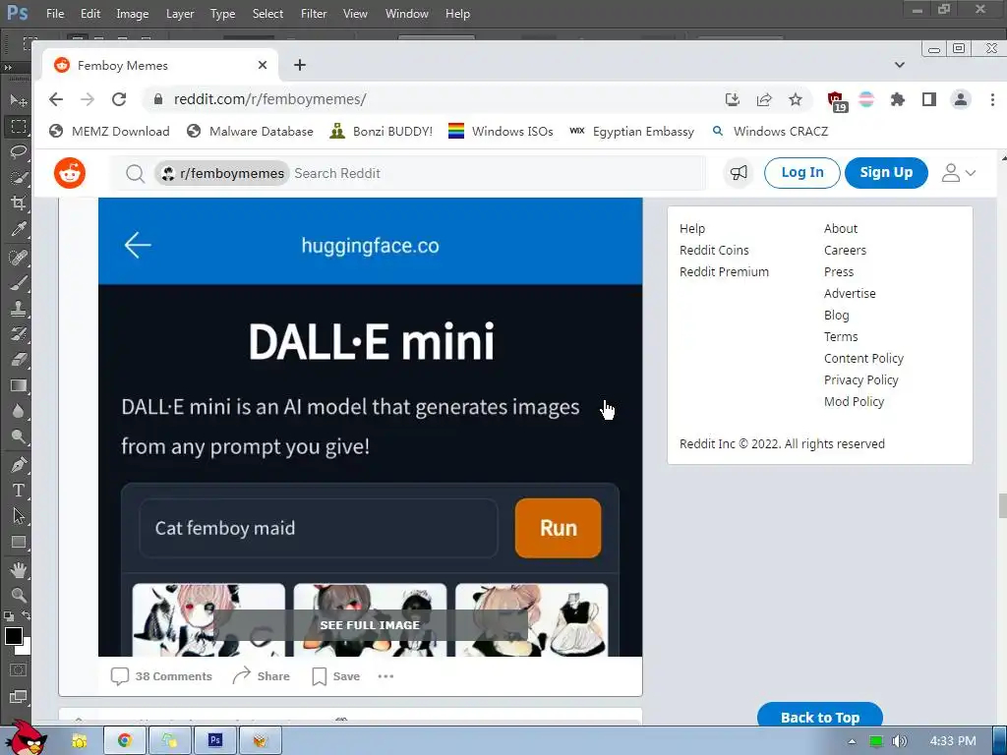Select the Dodge tool

pyautogui.click(x=18, y=436)
